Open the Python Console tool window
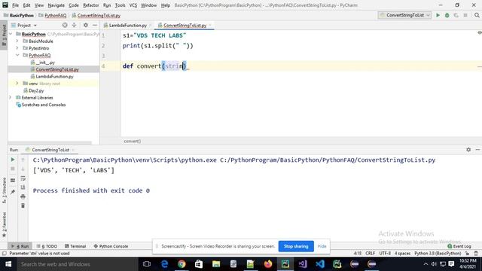The height and width of the screenshot is (271, 482). pos(111,246)
